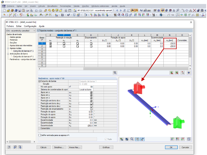Open the Resultados menu in RFEM
The image size is (207, 155).
point(52,6)
